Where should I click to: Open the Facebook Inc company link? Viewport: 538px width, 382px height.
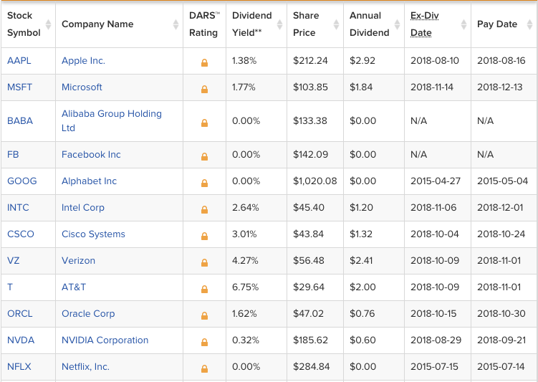pos(91,154)
